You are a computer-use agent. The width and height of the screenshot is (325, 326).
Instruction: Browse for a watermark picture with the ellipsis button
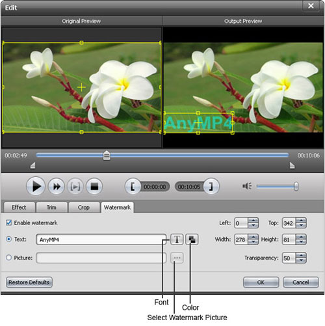177,258
